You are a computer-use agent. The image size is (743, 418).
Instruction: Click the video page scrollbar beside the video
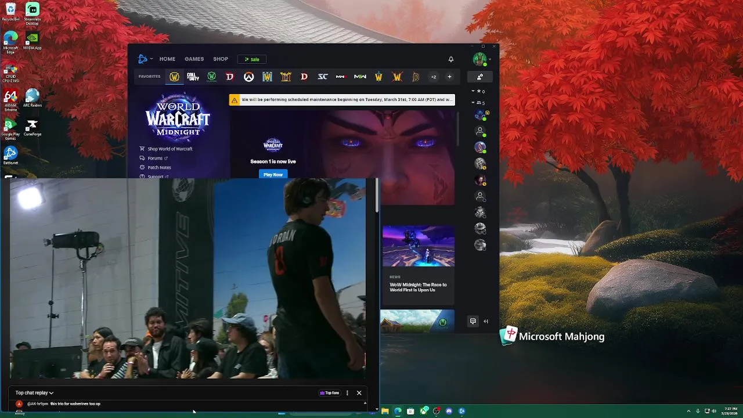[377, 195]
